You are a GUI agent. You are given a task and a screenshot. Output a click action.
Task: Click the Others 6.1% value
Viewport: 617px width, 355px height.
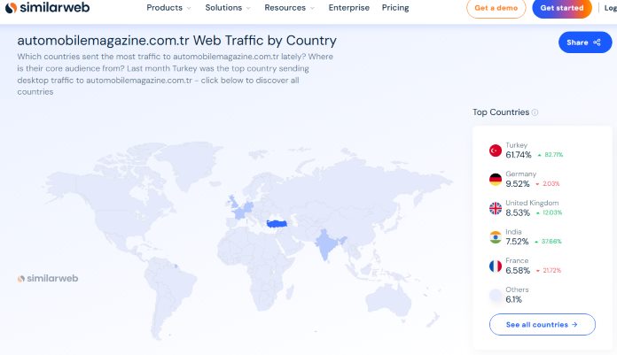[513, 299]
